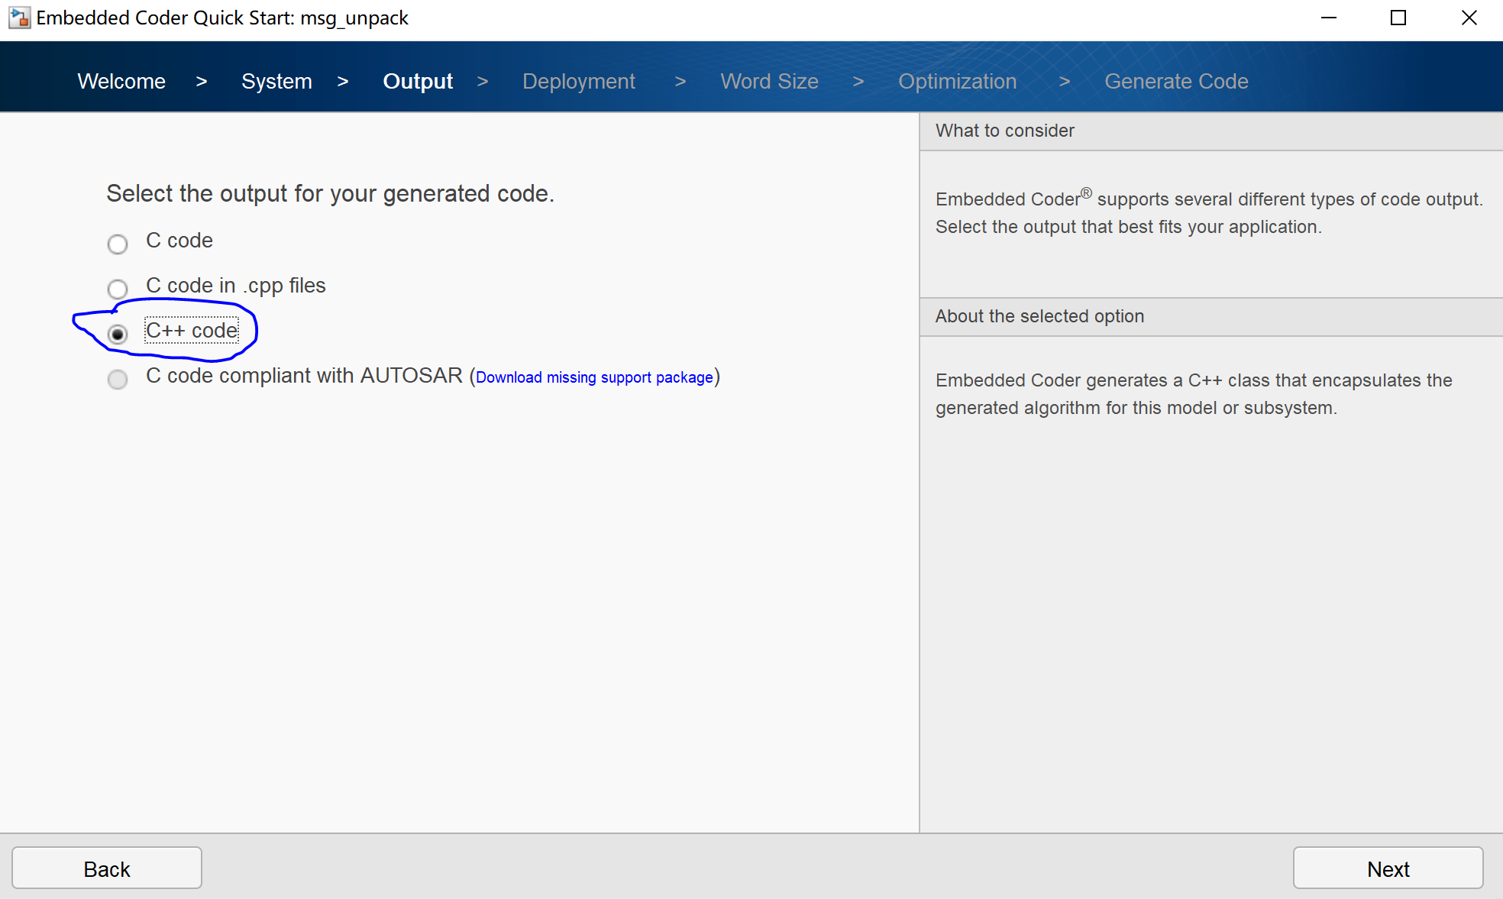Click the Back button
1503x899 pixels.
tap(107, 868)
